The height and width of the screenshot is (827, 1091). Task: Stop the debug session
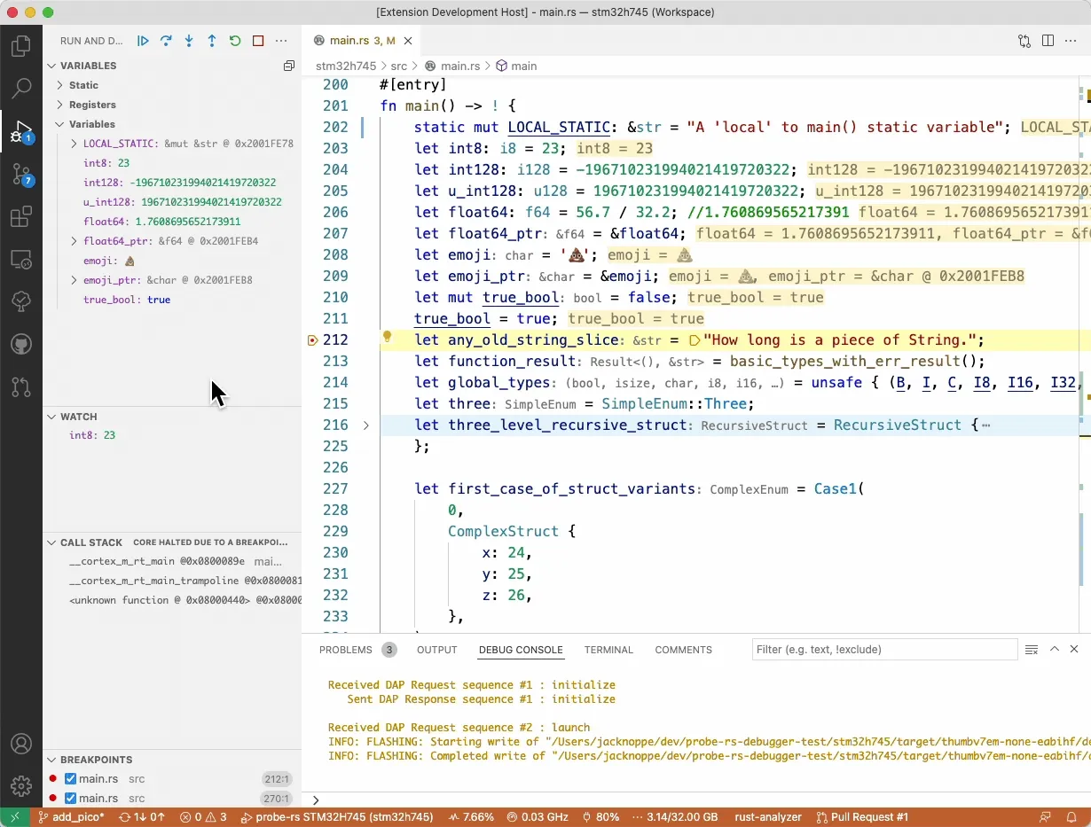[x=258, y=41]
